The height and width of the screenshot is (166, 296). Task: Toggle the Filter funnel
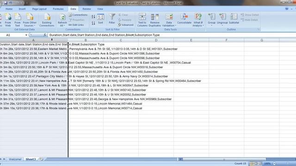pos(112,18)
